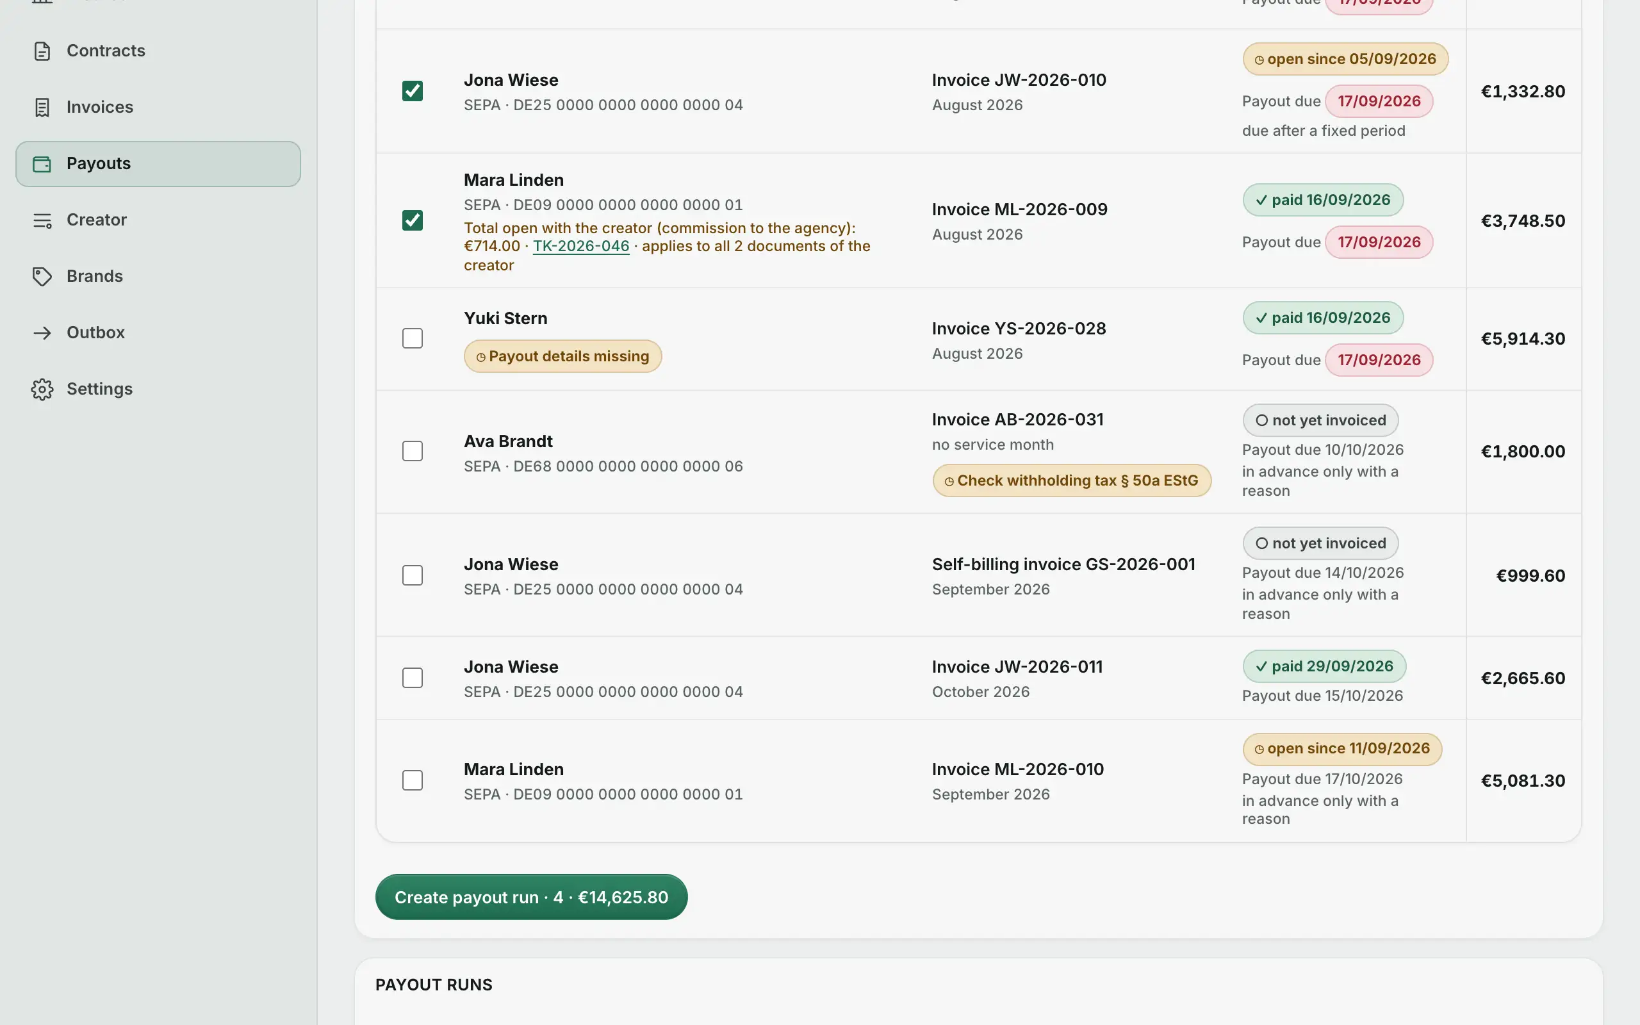Open the Invoices section
The height and width of the screenshot is (1025, 1640).
tap(158, 107)
